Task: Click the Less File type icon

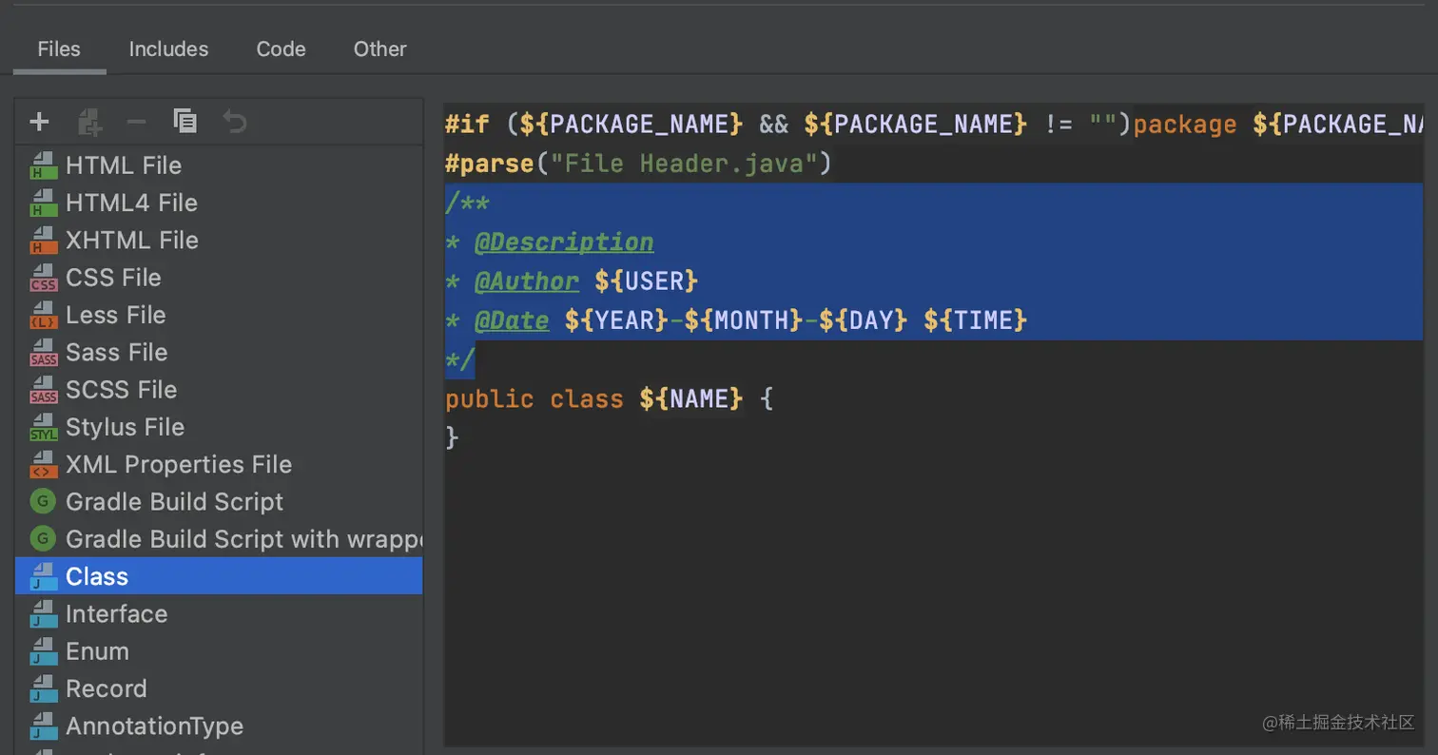Action: (43, 316)
